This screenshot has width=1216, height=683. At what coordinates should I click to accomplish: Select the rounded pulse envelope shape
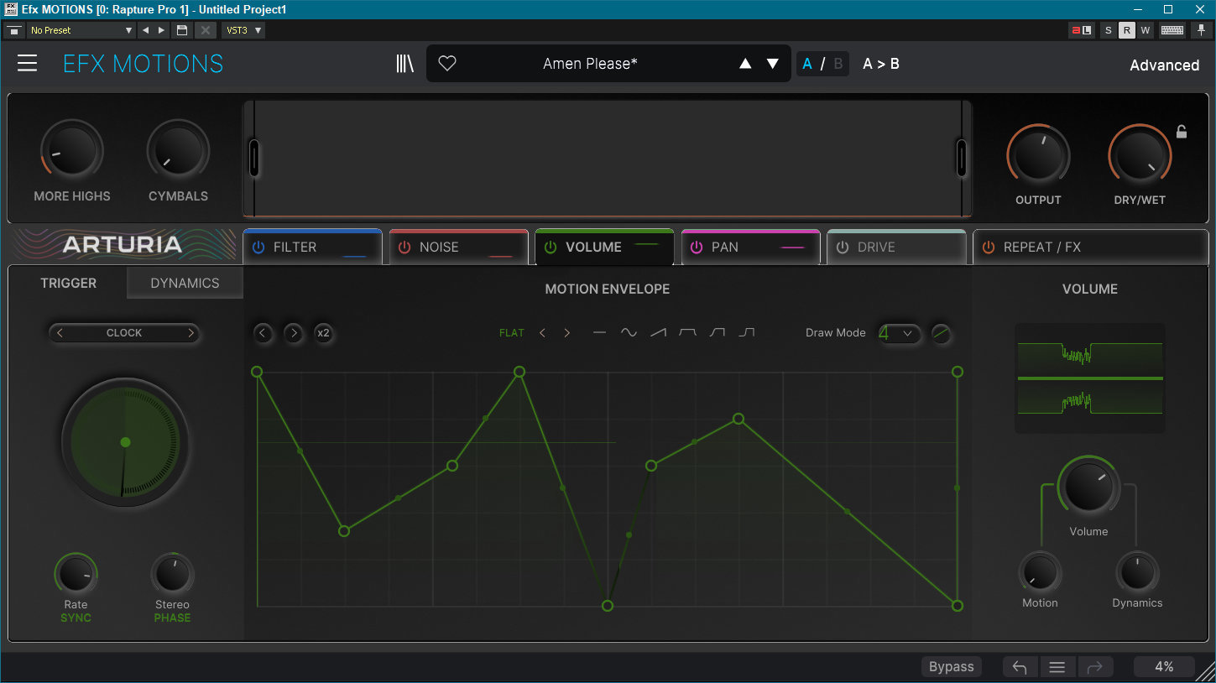(x=717, y=333)
